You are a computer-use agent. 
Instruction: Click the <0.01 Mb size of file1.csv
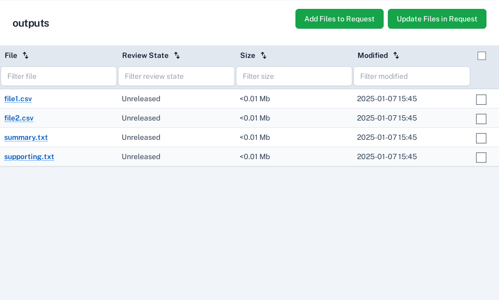(255, 99)
